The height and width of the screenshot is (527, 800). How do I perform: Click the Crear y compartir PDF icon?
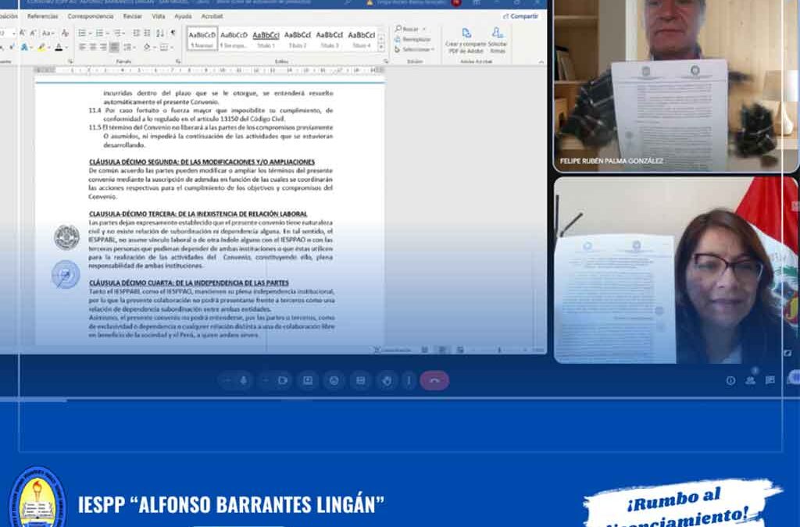[x=466, y=34]
